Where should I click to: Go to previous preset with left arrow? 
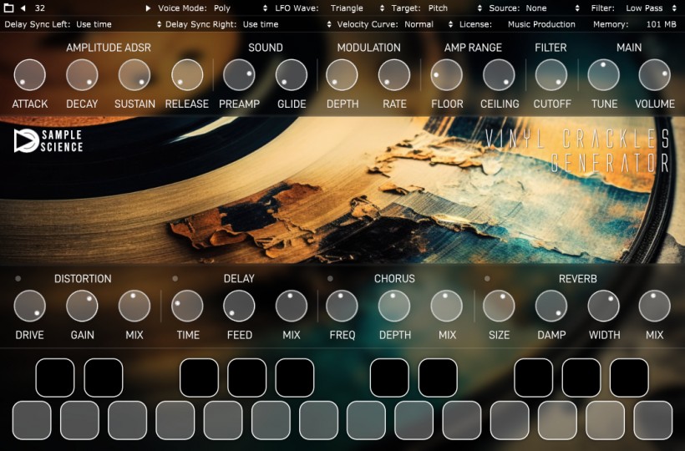23,8
